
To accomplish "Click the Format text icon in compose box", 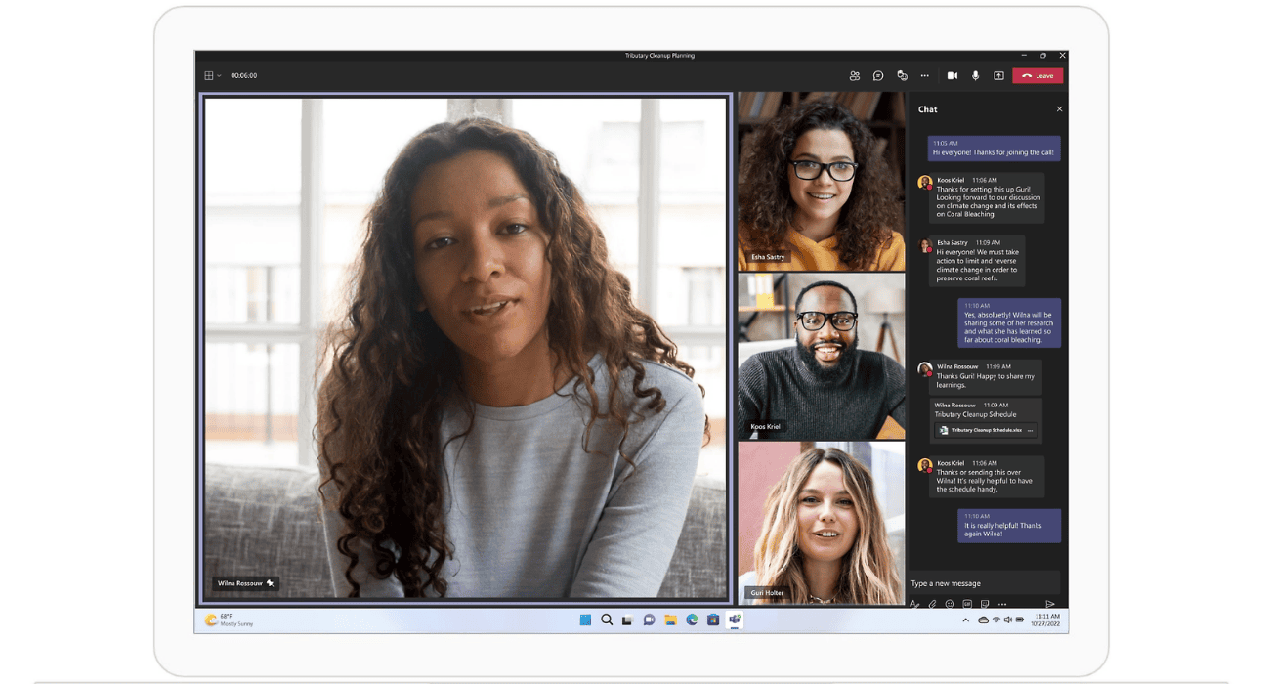I will coord(915,604).
